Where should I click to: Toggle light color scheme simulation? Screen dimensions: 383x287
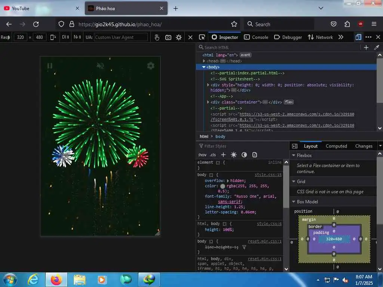tap(233, 155)
